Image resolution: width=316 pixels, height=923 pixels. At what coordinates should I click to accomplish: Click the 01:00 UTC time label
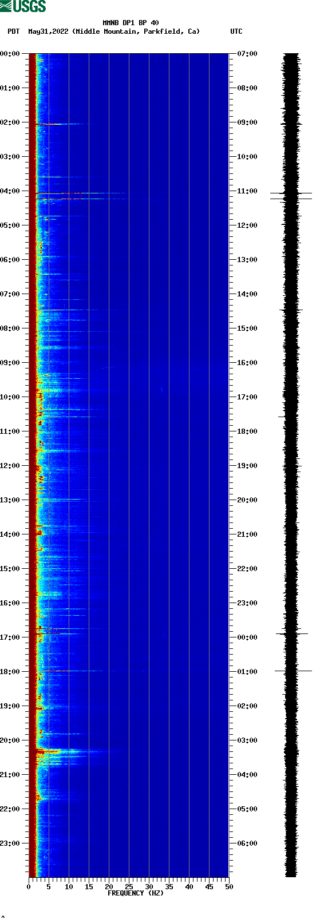coord(247,672)
